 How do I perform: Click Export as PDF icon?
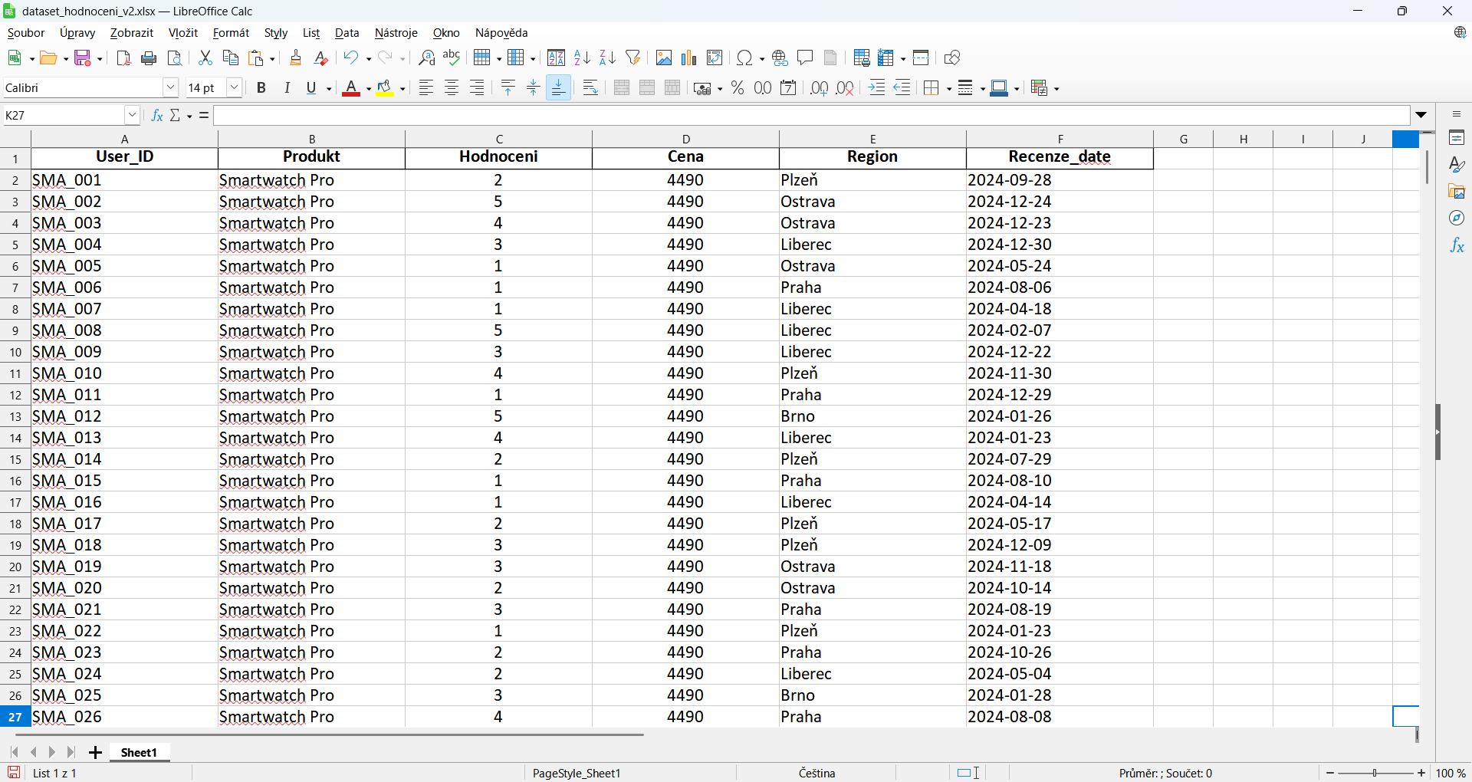[x=123, y=58]
